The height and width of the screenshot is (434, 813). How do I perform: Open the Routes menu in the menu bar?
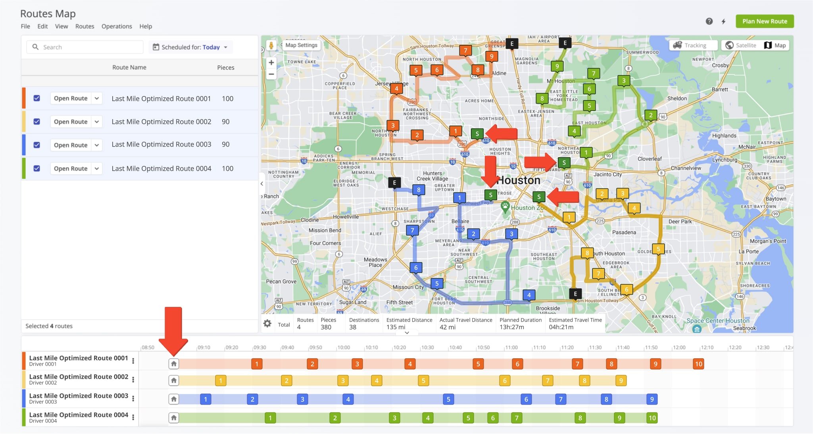[x=84, y=25]
